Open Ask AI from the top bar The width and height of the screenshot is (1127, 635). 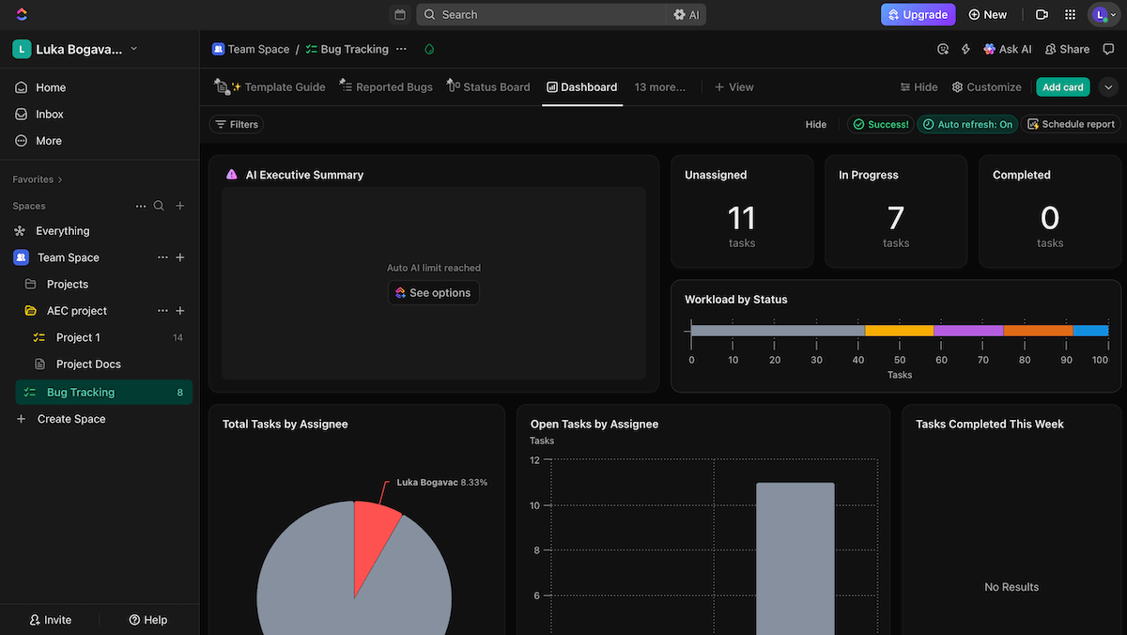(1007, 48)
